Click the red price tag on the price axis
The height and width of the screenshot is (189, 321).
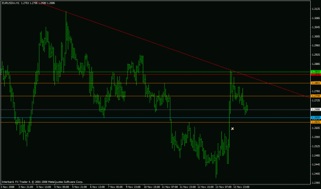click(316, 74)
